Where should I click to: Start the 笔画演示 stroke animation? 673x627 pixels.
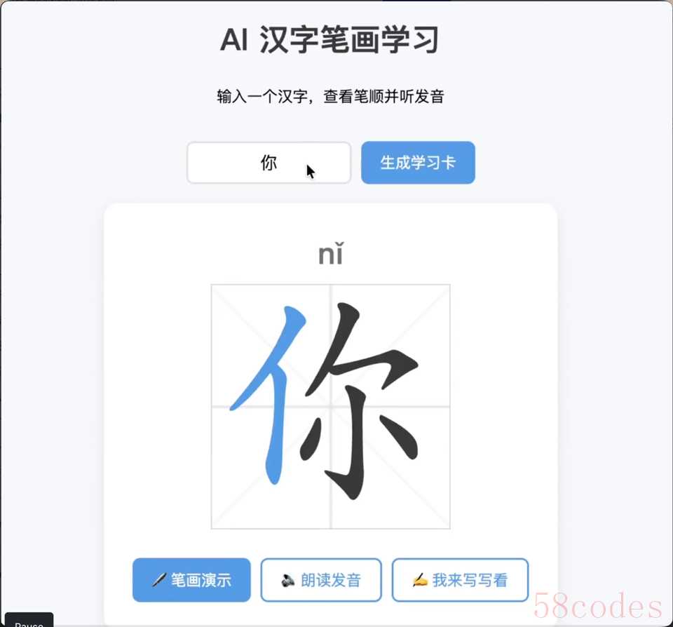click(x=191, y=580)
